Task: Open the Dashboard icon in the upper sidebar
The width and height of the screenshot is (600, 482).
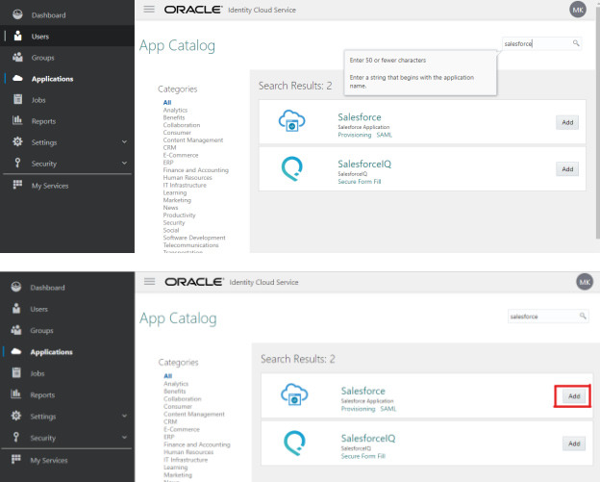Action: click(x=17, y=15)
